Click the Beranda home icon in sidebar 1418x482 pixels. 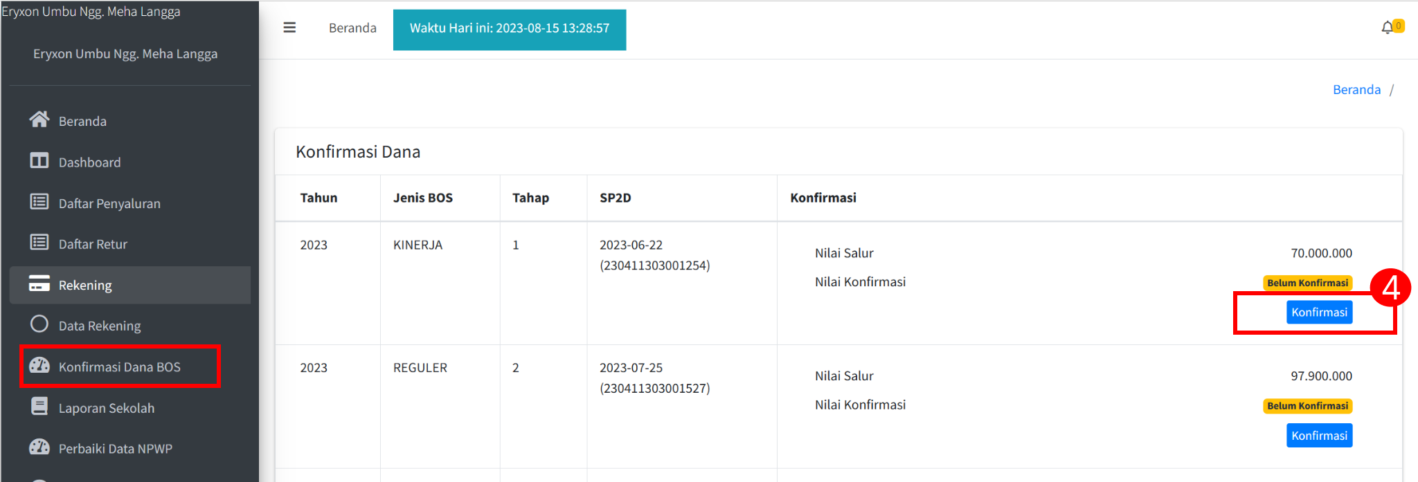click(39, 120)
